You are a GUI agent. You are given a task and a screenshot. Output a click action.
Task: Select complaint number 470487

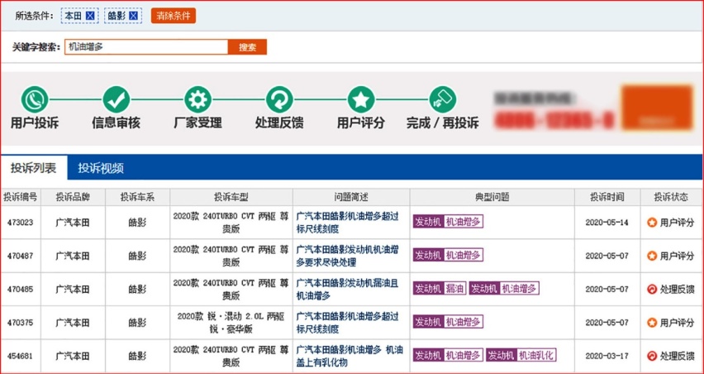[21, 256]
